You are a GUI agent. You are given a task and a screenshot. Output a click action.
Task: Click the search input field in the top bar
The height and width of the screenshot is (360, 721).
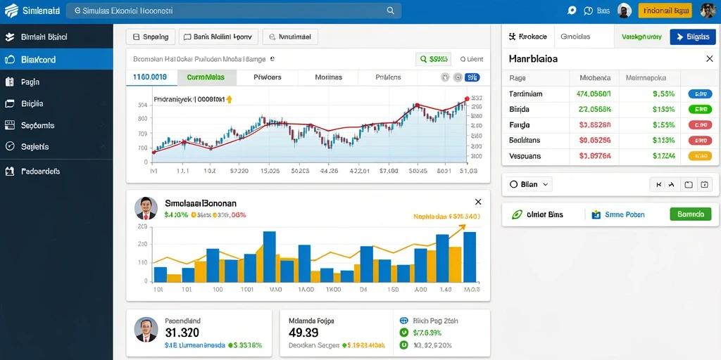pos(234,11)
